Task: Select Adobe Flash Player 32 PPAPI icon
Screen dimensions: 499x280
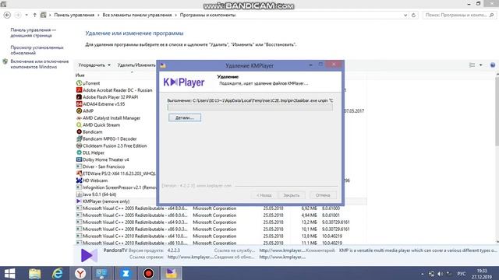Action: (x=79, y=97)
